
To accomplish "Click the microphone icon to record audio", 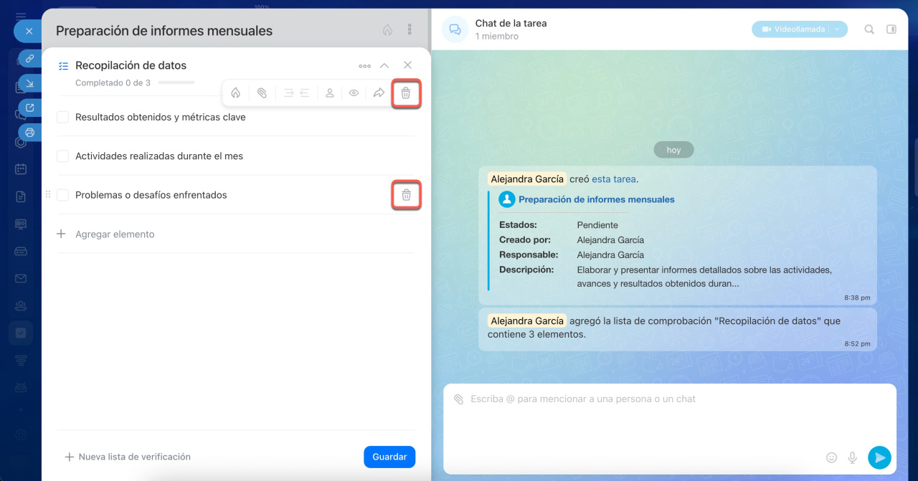I will pyautogui.click(x=853, y=457).
